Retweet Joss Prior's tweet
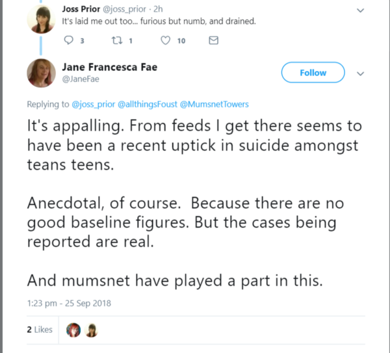The width and height of the screenshot is (390, 353). tap(118, 41)
